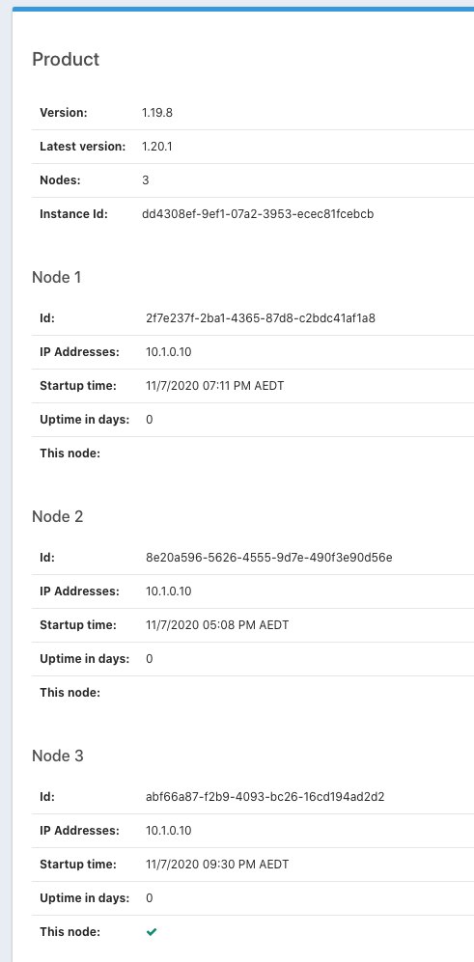474x962 pixels.
Task: Click the Product section heading
Action: (x=66, y=60)
